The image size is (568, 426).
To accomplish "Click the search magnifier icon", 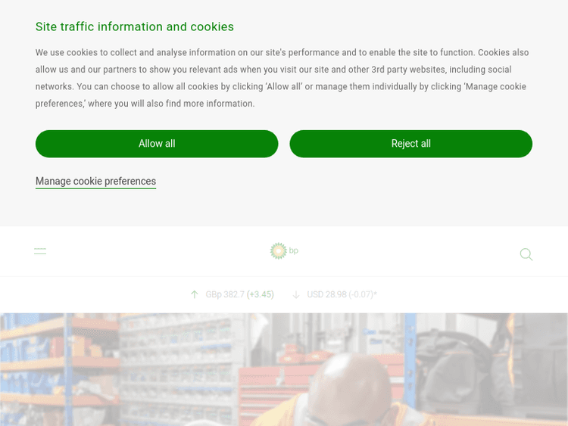I will point(526,254).
